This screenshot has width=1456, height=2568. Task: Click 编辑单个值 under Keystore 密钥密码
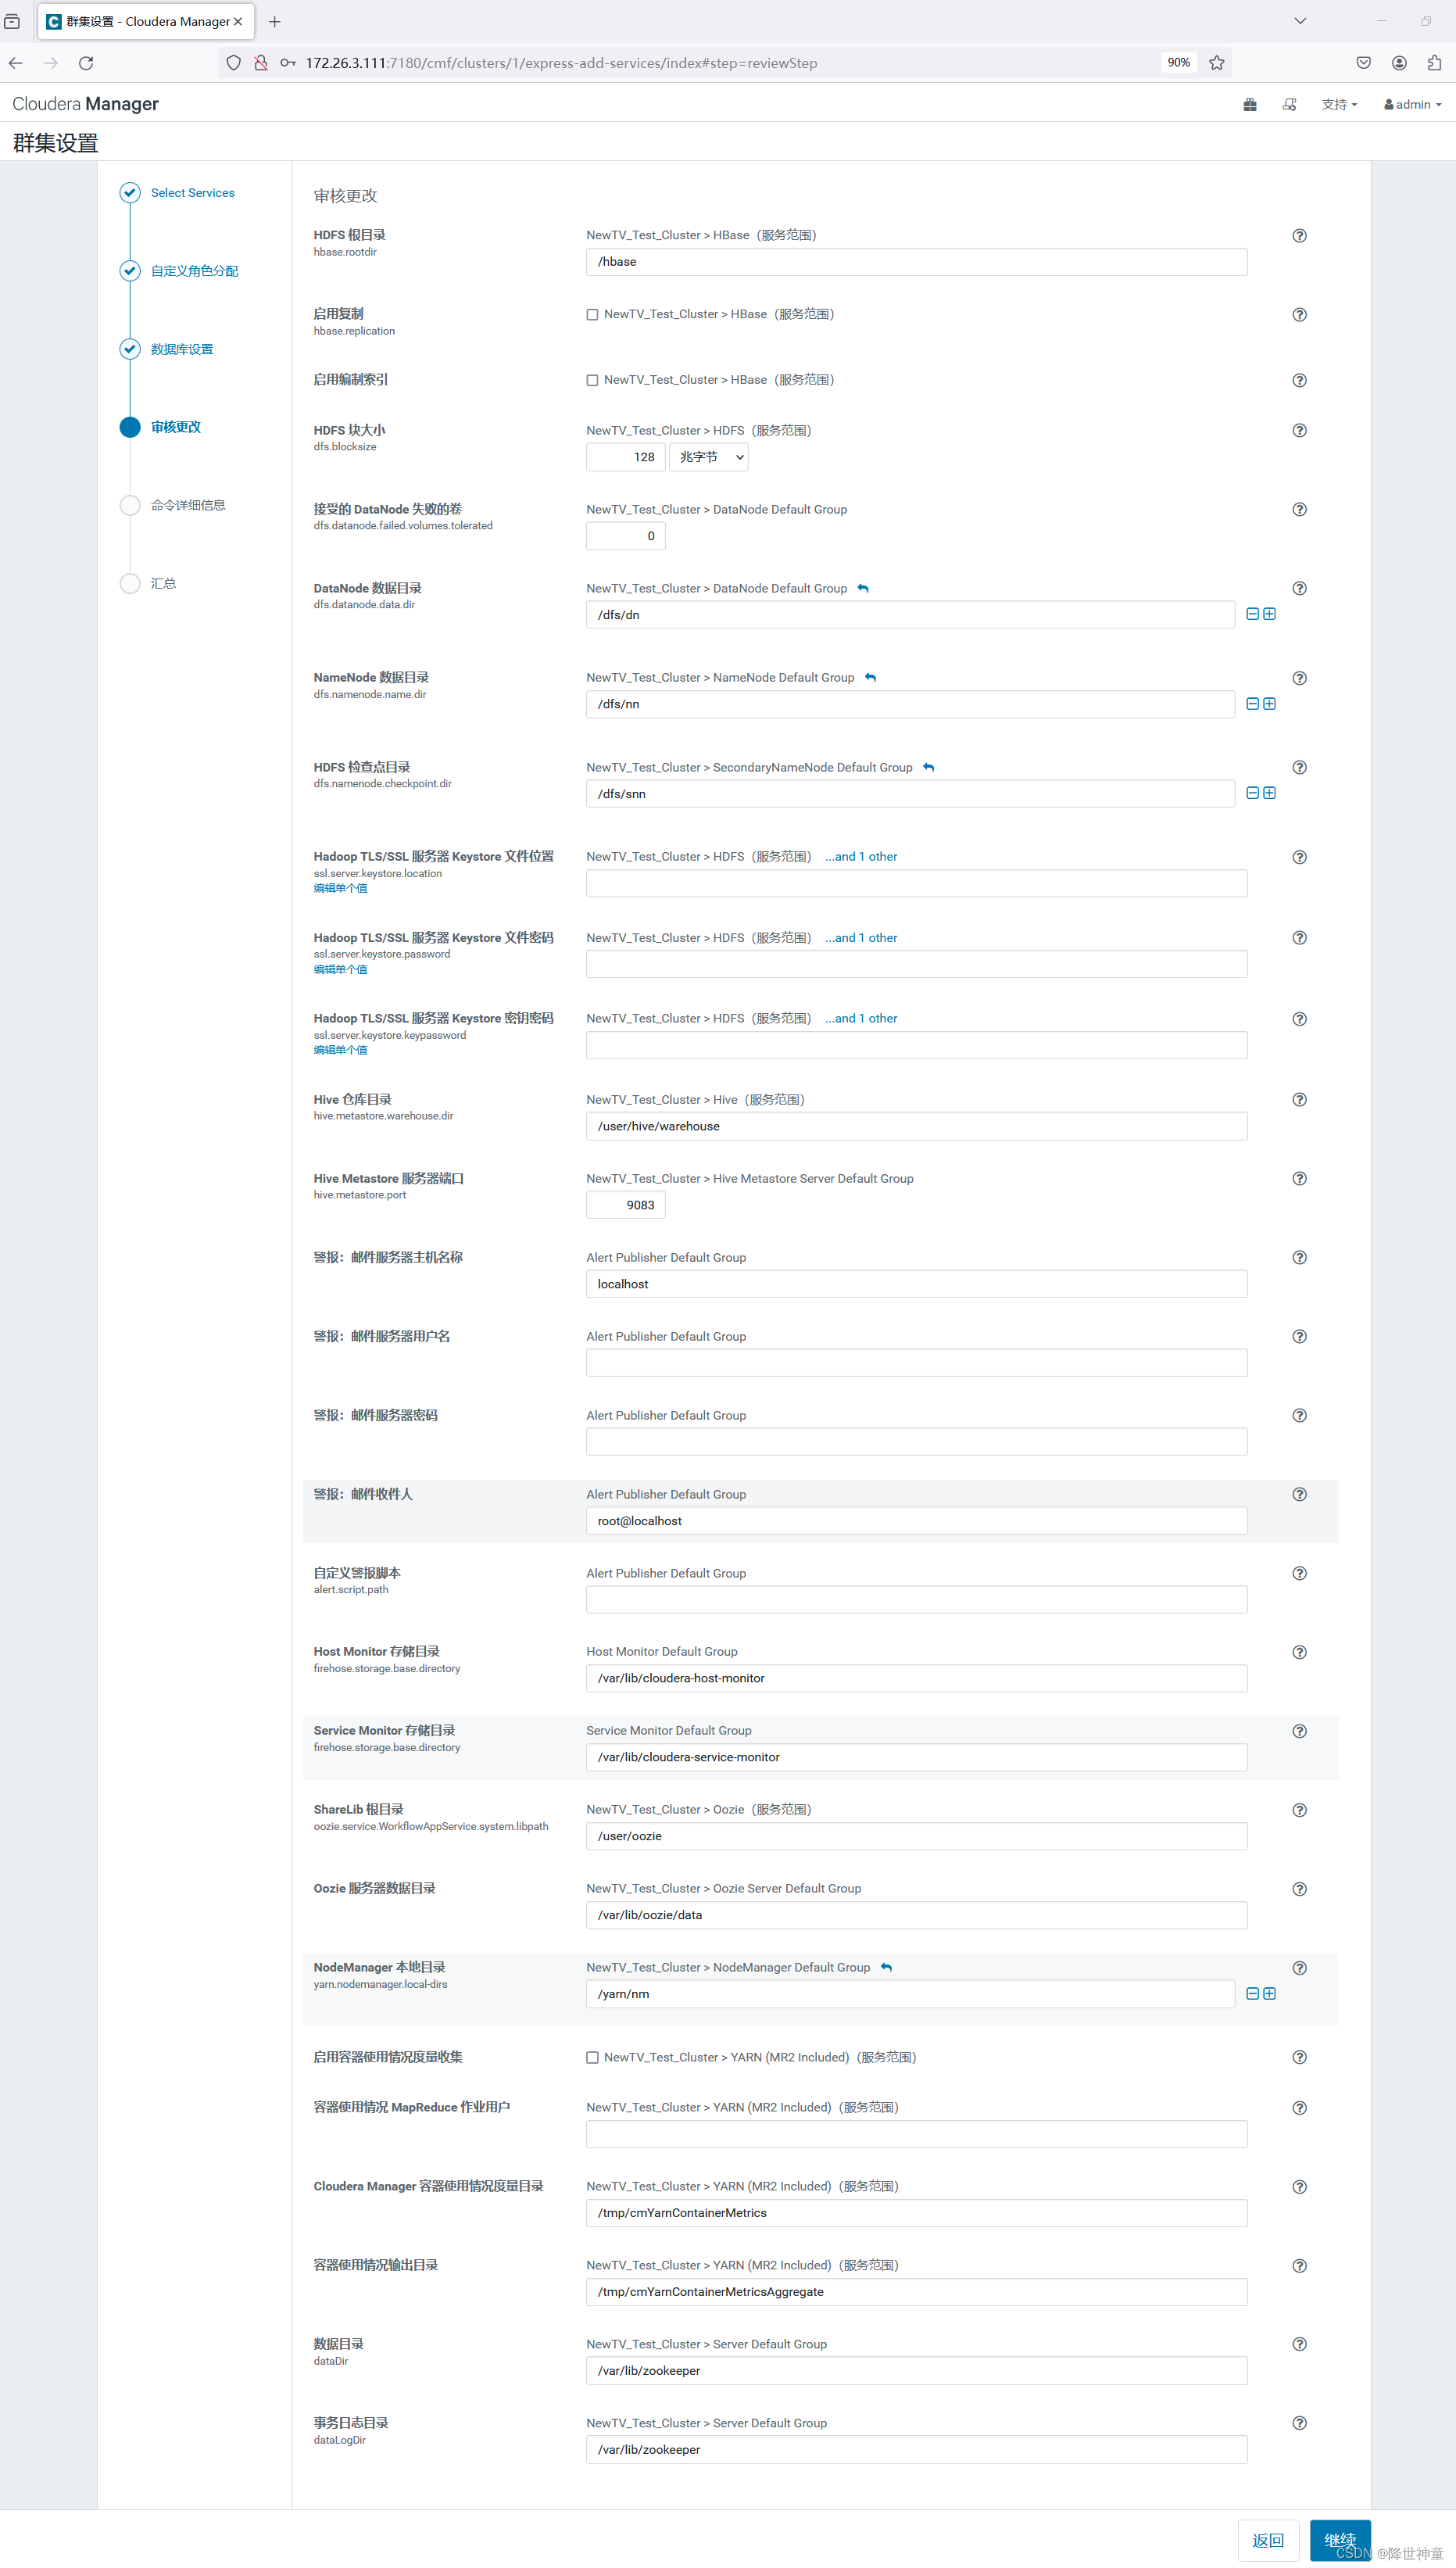pyautogui.click(x=340, y=1051)
